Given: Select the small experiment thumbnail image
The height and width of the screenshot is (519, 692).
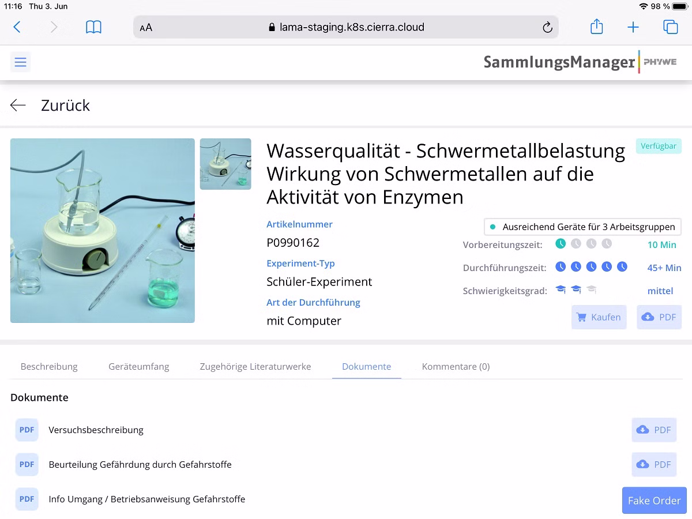Looking at the screenshot, I should [x=225, y=164].
